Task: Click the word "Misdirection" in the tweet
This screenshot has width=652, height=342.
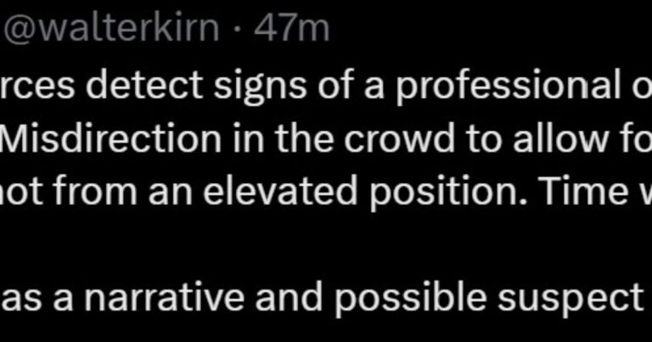Action: (x=110, y=139)
